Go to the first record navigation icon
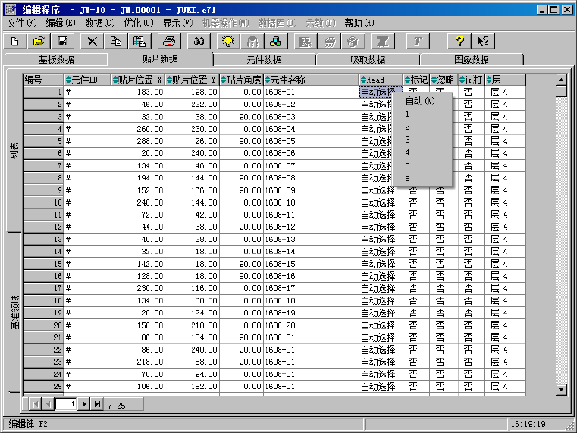Screen dimensions: 577x433 coord(36,404)
